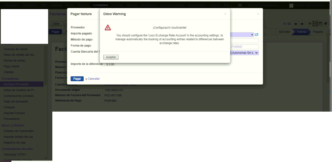The width and height of the screenshot is (332, 162).
Task: Close the Odoo Warning dialog with X
Action: coord(225,14)
